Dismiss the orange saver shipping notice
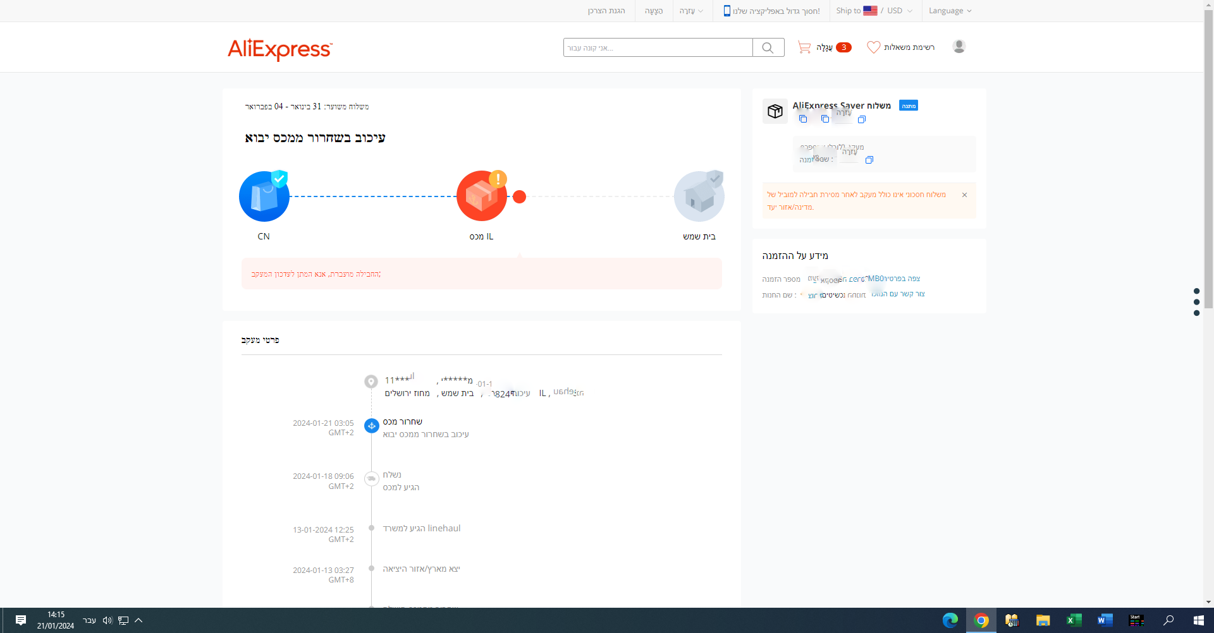1214x633 pixels. 964,195
